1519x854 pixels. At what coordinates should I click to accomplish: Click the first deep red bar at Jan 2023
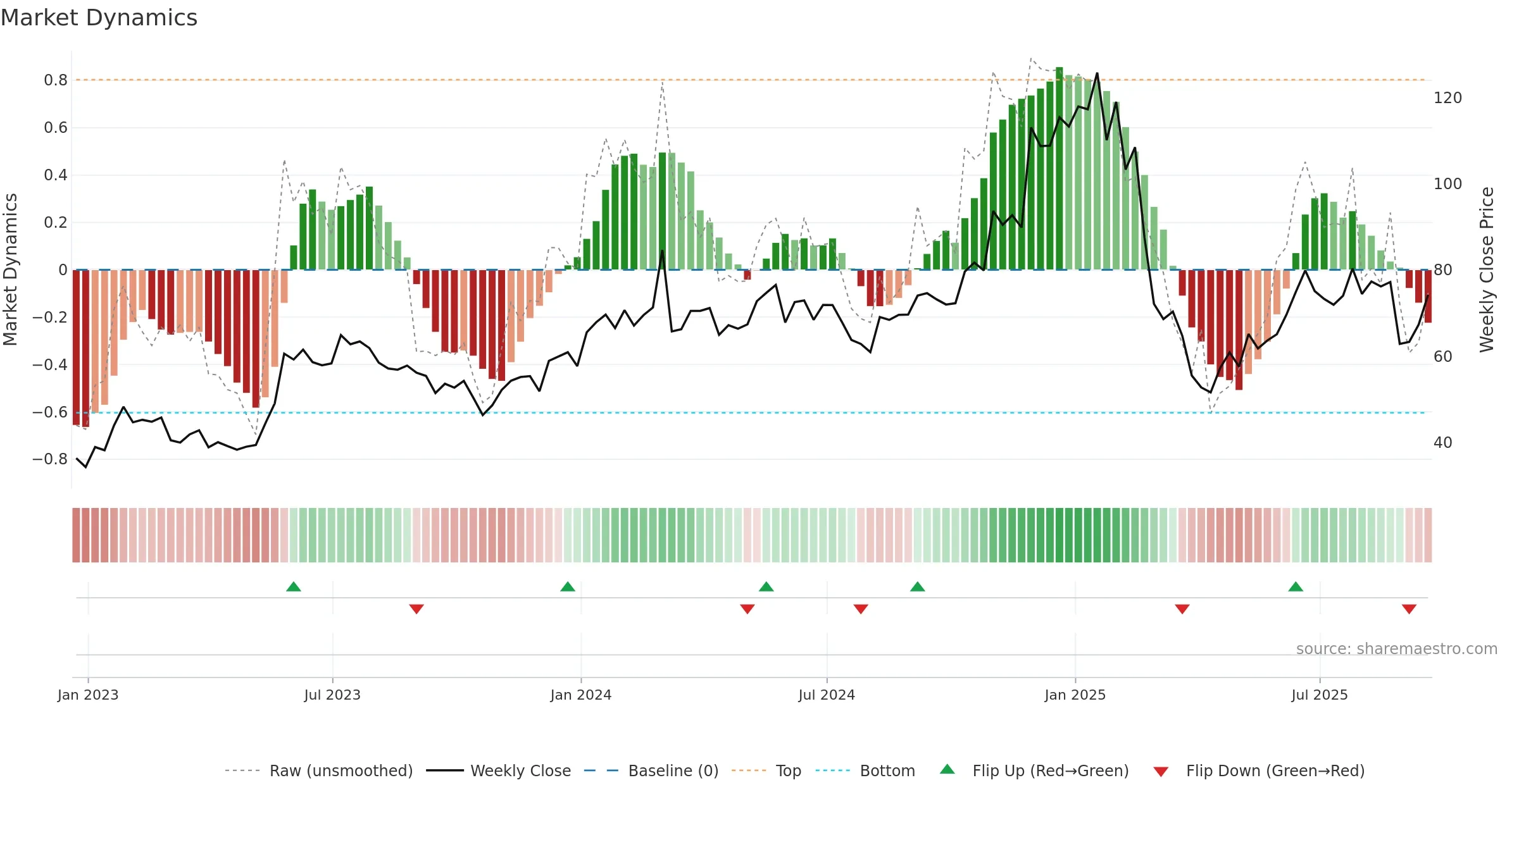(77, 347)
